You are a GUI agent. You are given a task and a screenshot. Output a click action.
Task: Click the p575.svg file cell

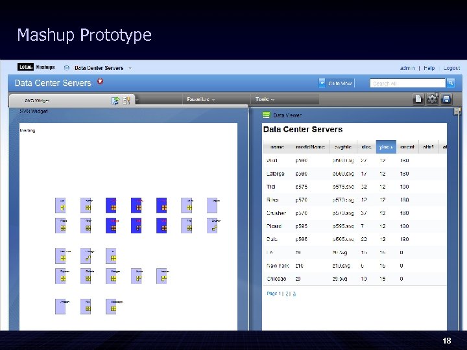(x=343, y=187)
